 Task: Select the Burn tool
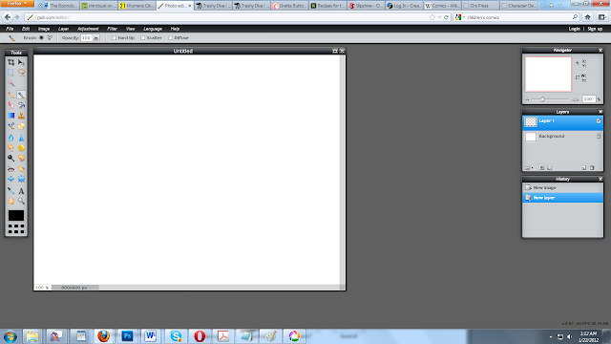[21, 158]
